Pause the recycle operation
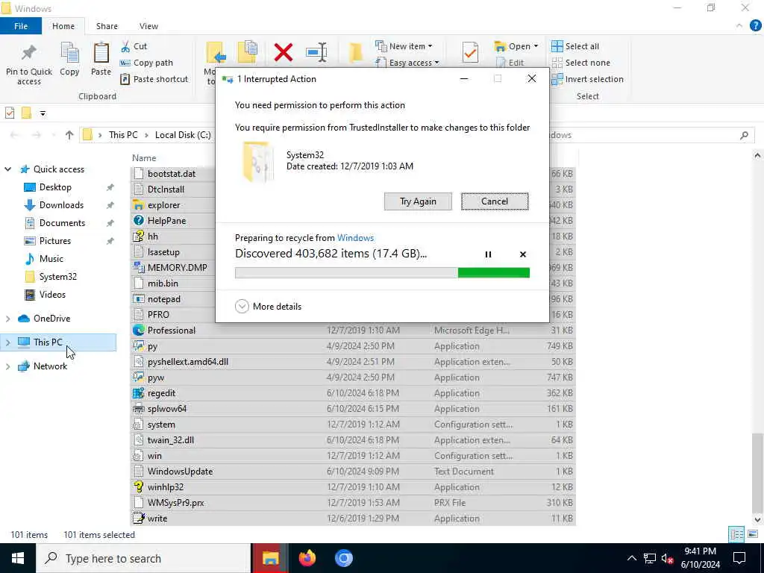This screenshot has width=764, height=573. tap(488, 254)
